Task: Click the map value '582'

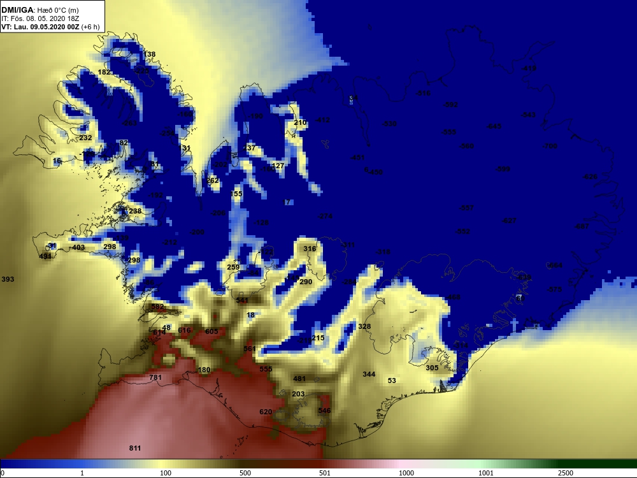Action: [x=157, y=307]
